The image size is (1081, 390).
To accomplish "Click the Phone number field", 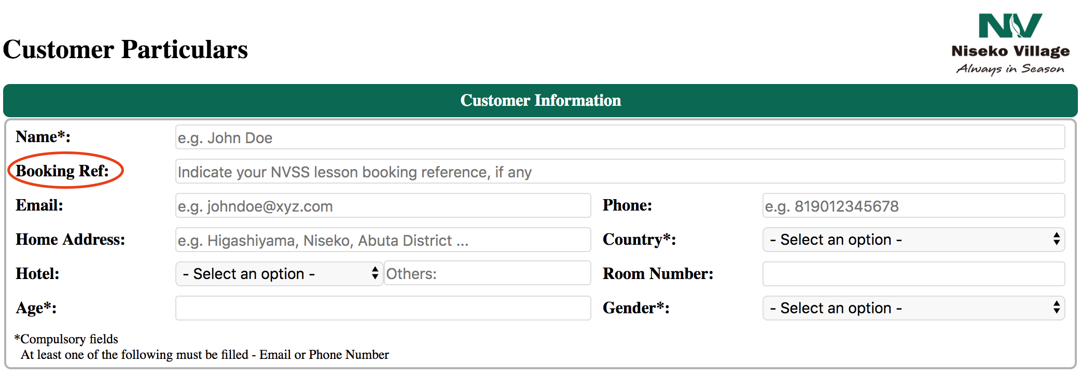I will coord(913,205).
